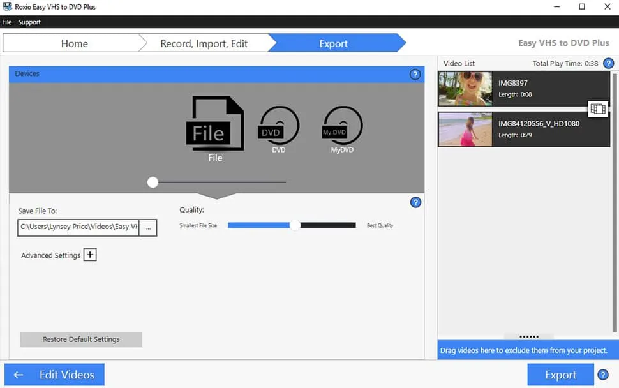
Task: Click the 'Easy VHS to DVD Plus' branding text
Action: coord(563,43)
